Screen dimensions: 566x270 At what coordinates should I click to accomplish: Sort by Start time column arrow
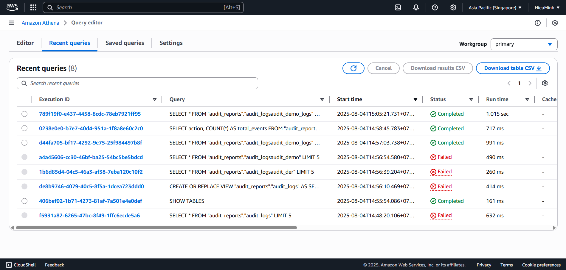[415, 100]
